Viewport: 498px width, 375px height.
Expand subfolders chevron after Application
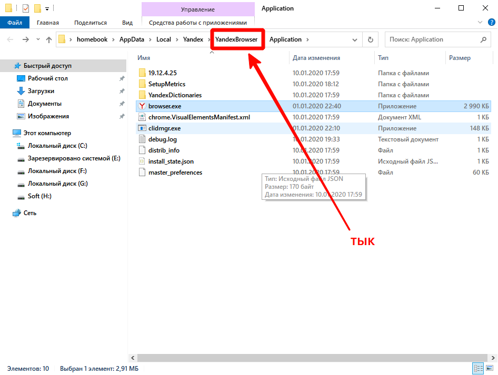point(307,39)
